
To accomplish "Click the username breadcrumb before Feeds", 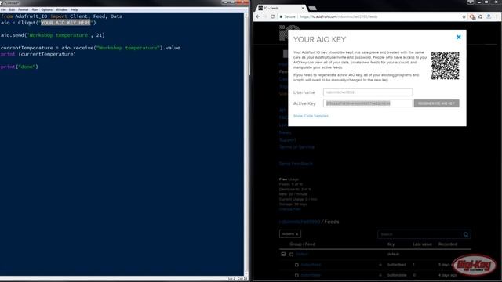I will point(300,222).
